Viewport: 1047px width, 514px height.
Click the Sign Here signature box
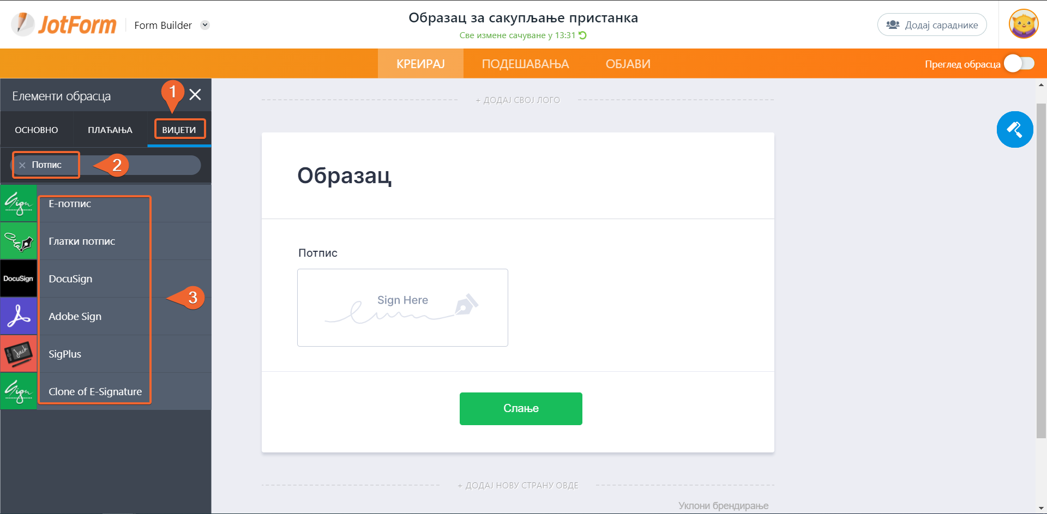click(402, 307)
